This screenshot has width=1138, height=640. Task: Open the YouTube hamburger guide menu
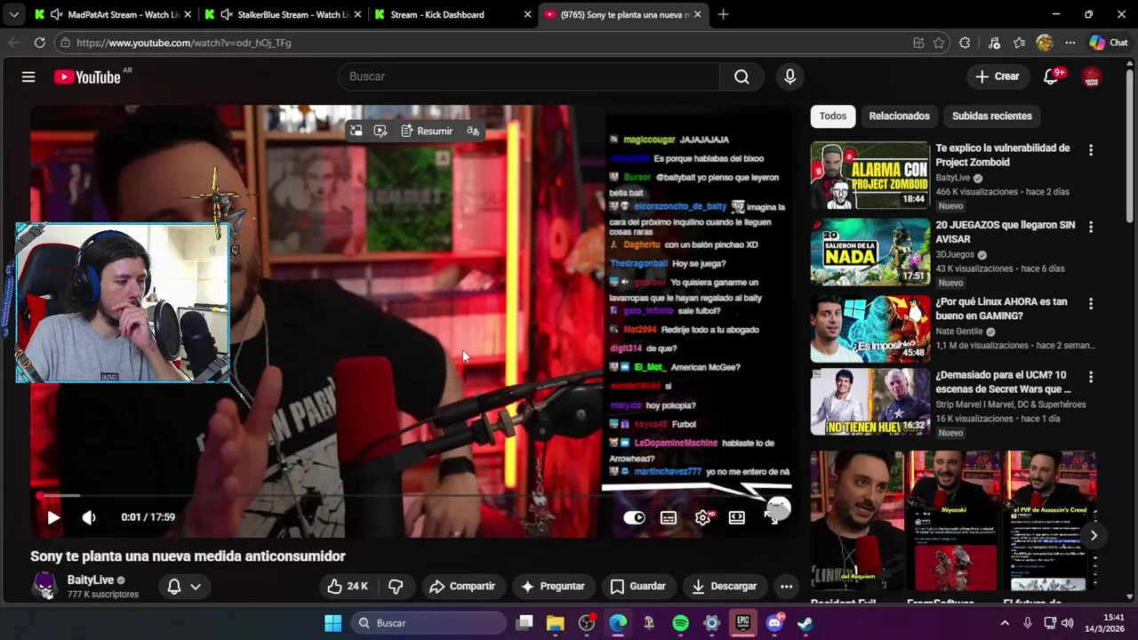pyautogui.click(x=28, y=76)
